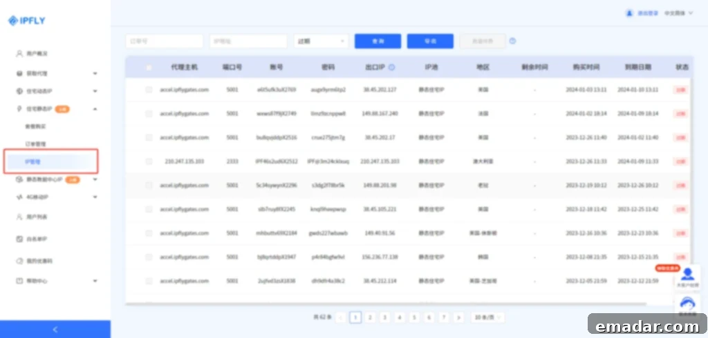The height and width of the screenshot is (338, 708).
Task: Expand the 帮助中心 menu chevron
Action: (x=95, y=281)
